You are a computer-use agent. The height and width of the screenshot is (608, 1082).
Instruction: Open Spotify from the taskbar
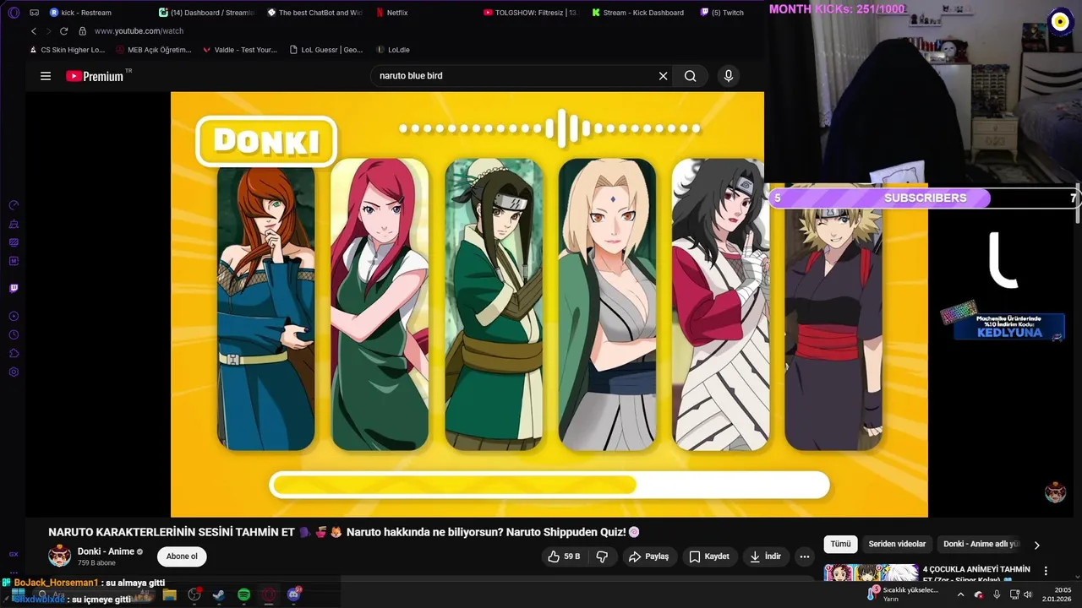(243, 594)
